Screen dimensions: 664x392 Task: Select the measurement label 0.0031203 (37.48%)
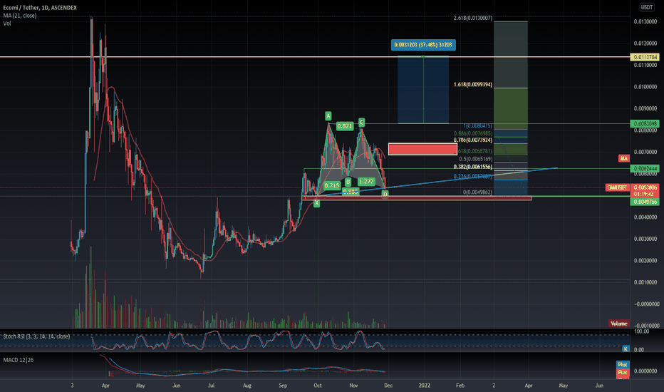click(x=423, y=45)
